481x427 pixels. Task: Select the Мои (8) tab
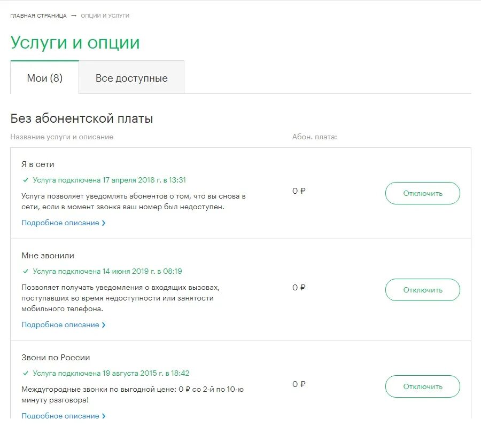pos(45,78)
